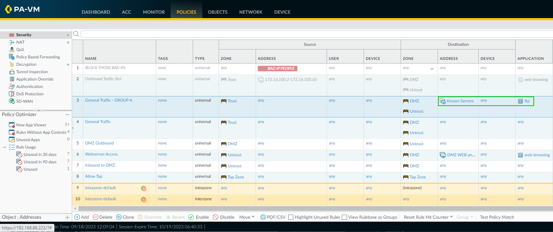Enable the Highlight Unused Rules checkbox

click(x=291, y=217)
